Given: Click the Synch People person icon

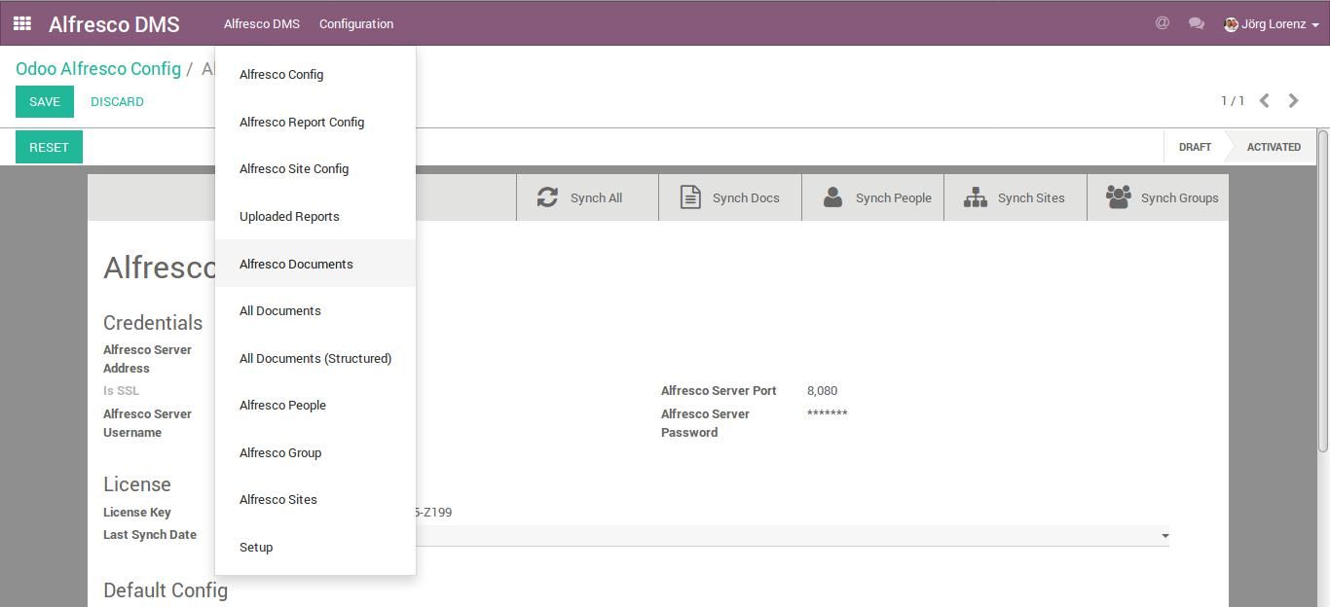Looking at the screenshot, I should 832,197.
